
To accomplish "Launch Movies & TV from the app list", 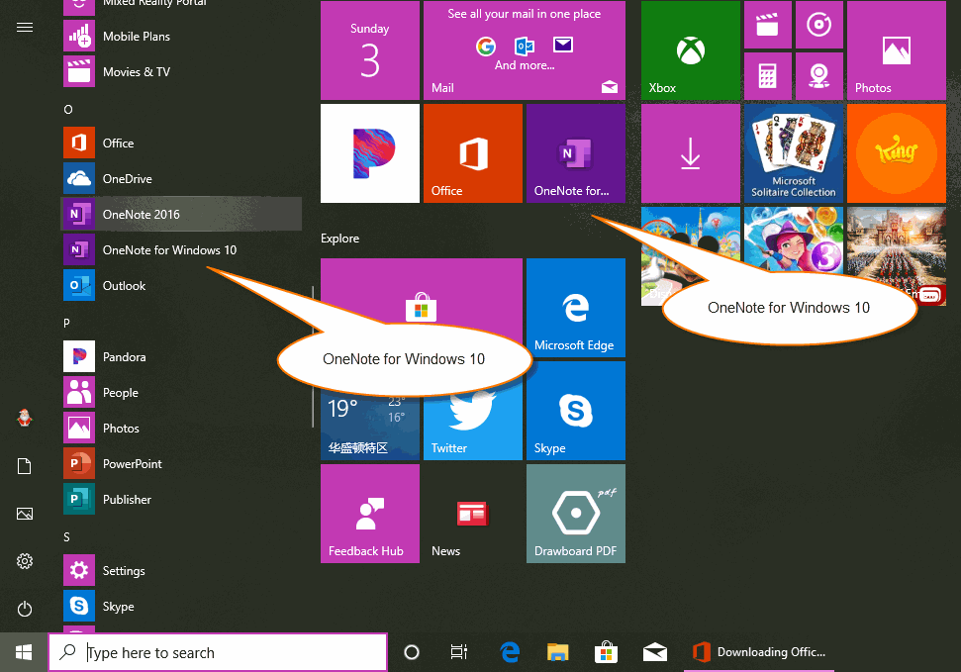I will pyautogui.click(x=182, y=71).
